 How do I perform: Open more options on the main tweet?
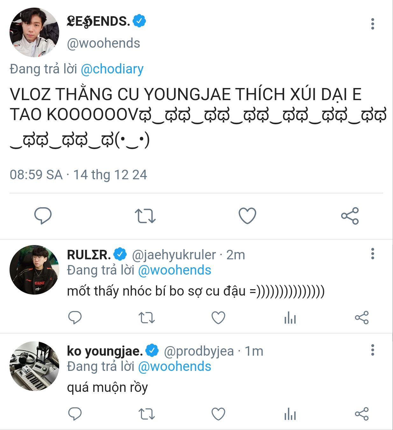coord(373,24)
